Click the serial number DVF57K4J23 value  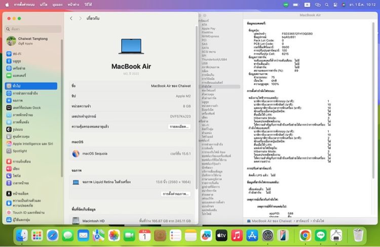(180, 116)
